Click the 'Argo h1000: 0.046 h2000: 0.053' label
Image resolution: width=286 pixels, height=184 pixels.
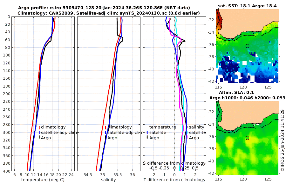click(248, 98)
